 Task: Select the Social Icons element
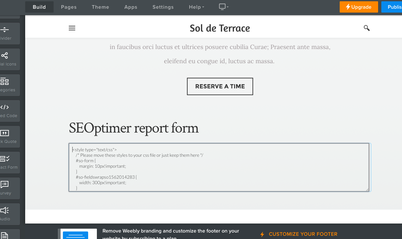(5, 56)
